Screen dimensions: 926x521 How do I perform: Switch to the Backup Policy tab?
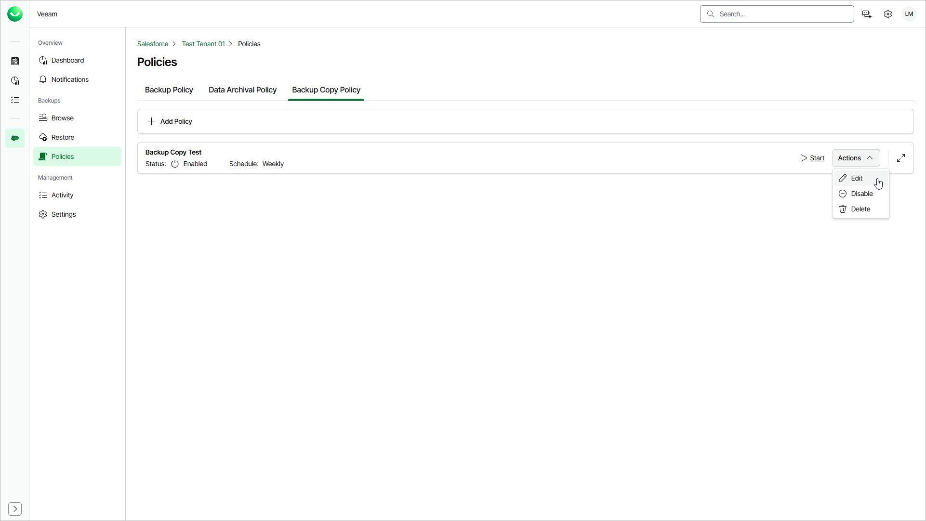(x=169, y=90)
